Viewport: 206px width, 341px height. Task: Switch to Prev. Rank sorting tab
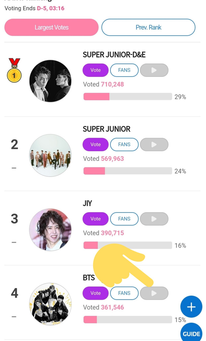pos(148,27)
